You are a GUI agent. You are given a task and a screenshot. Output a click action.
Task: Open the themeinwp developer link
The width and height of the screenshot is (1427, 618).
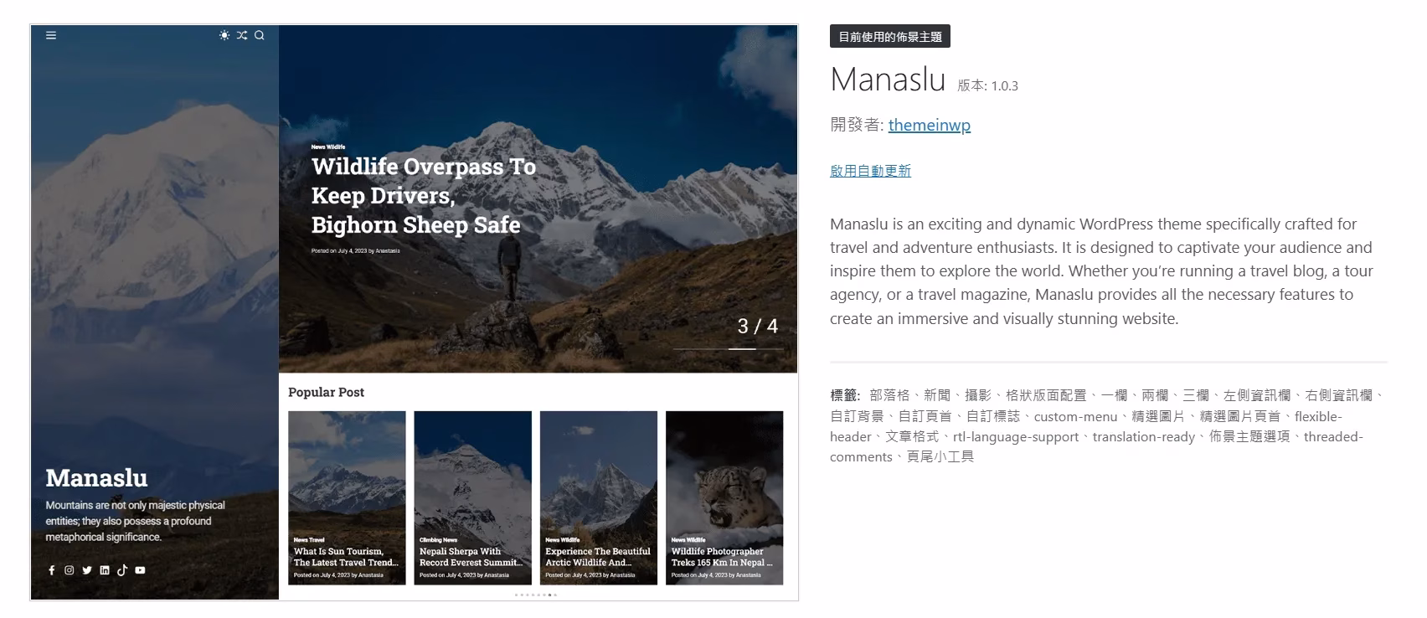(x=930, y=125)
